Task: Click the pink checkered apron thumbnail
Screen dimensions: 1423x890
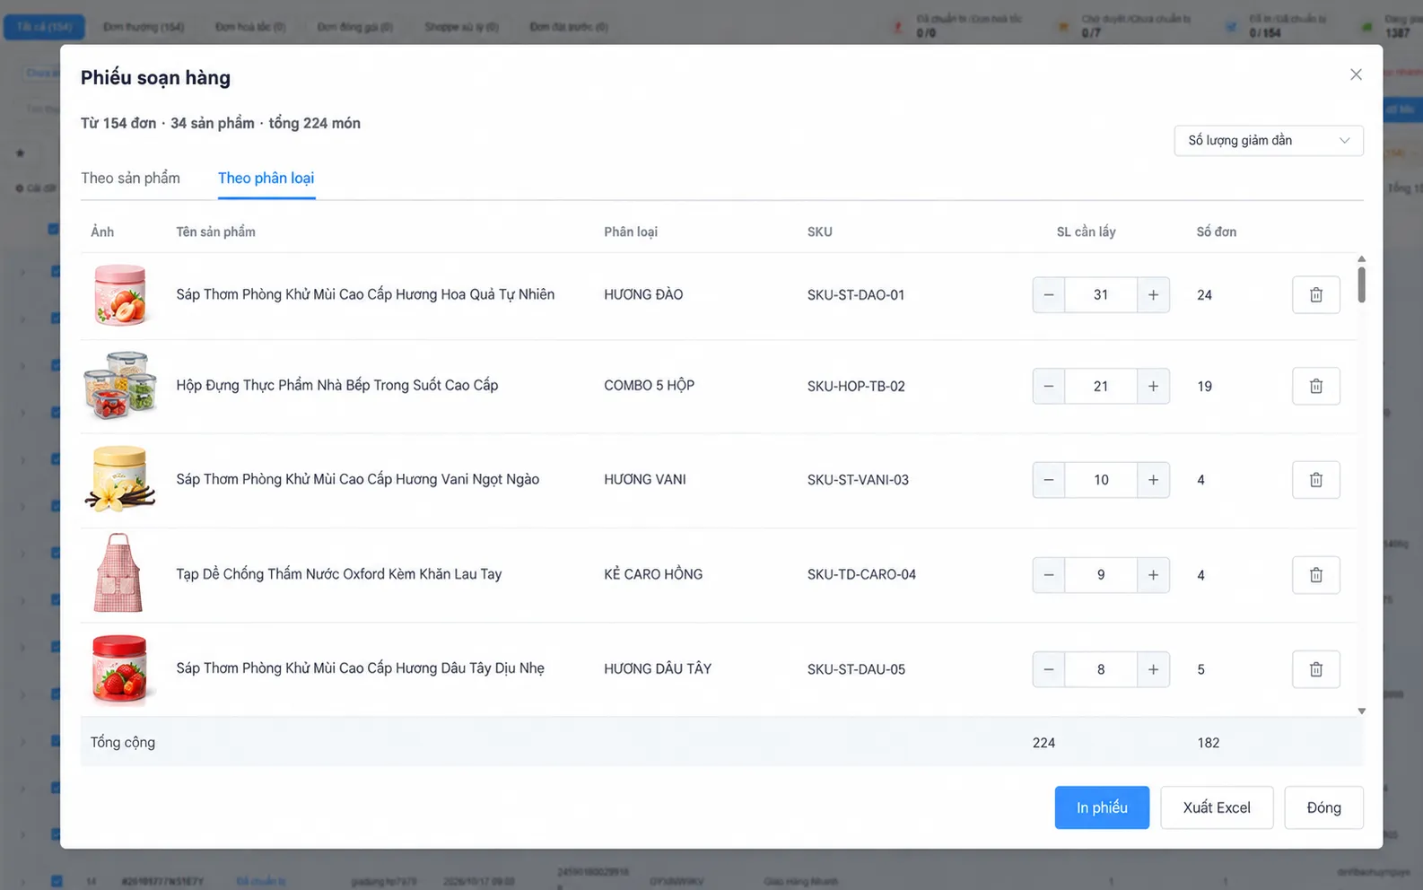Action: click(x=118, y=573)
